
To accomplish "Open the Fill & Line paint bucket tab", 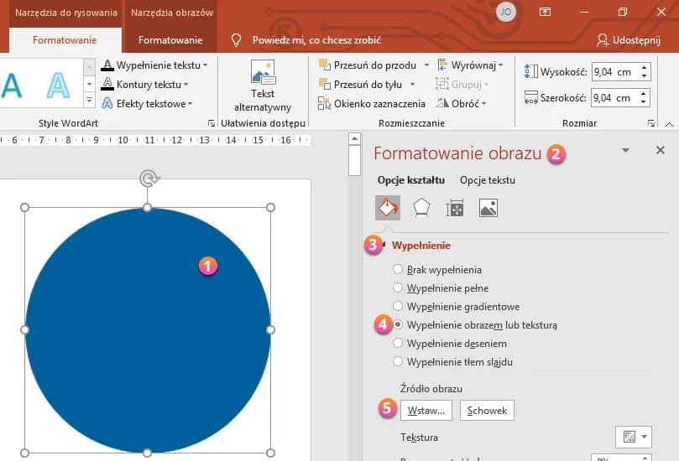I will click(388, 208).
